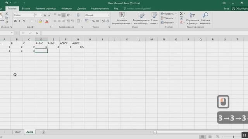Open ribbon display options icon
This screenshot has width=248, height=139.
pyautogui.click(x=224, y=3)
